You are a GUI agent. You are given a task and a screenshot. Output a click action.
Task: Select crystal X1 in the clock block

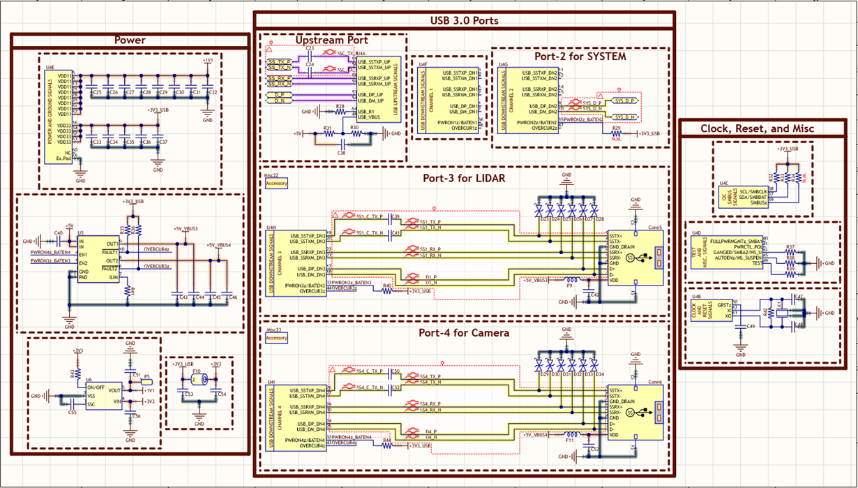point(781,312)
